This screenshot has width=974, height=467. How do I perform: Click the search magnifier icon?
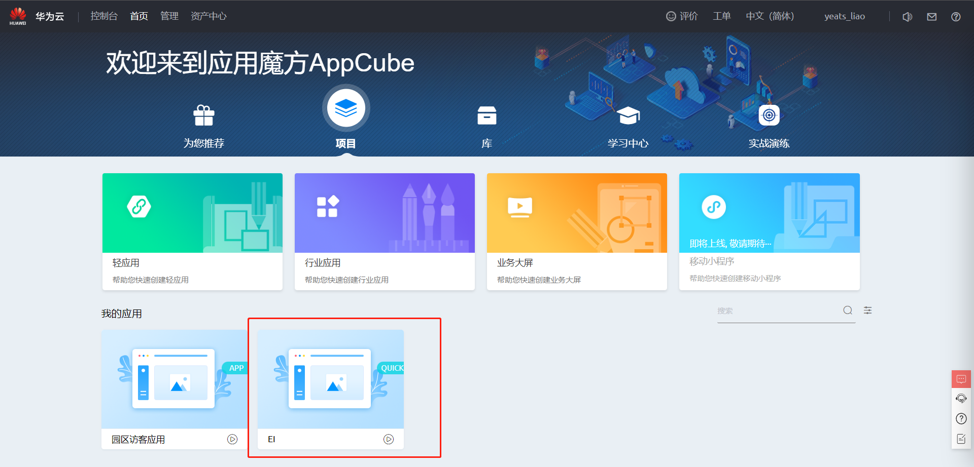click(848, 310)
